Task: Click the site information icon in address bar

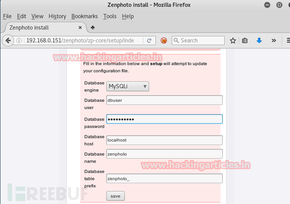Action: click(19, 40)
